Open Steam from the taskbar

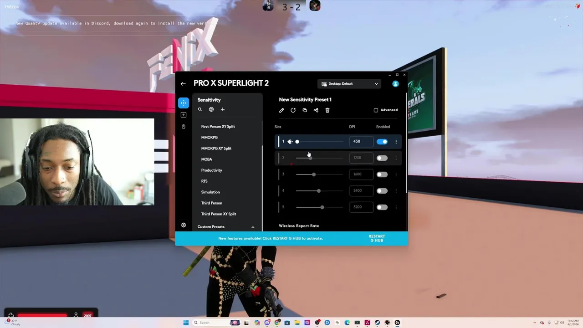click(x=377, y=323)
